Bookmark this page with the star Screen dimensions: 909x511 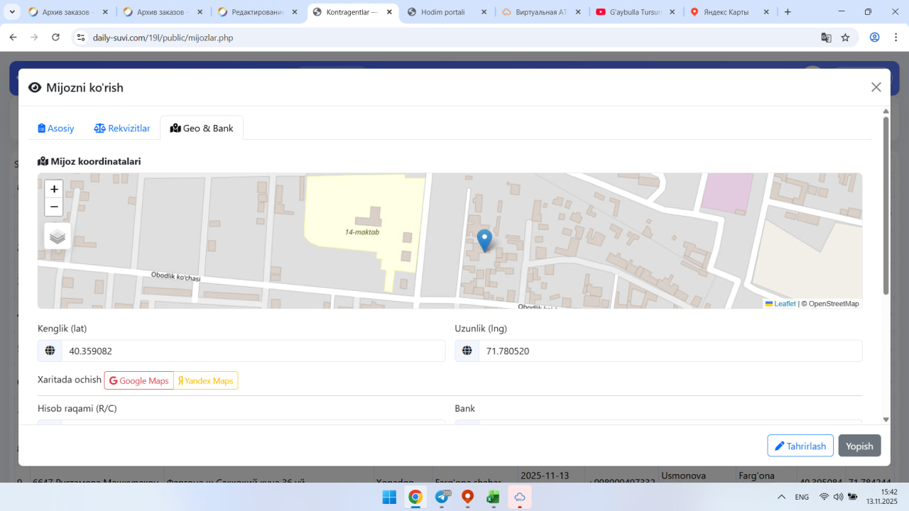coord(845,38)
